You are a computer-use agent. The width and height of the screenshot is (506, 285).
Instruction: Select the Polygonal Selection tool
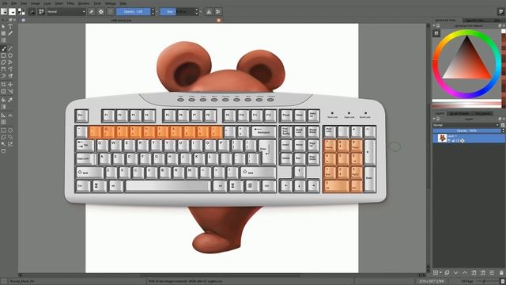coord(3,137)
